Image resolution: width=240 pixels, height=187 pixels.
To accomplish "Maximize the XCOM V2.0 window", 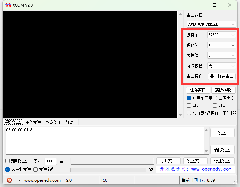I will 214,5.
